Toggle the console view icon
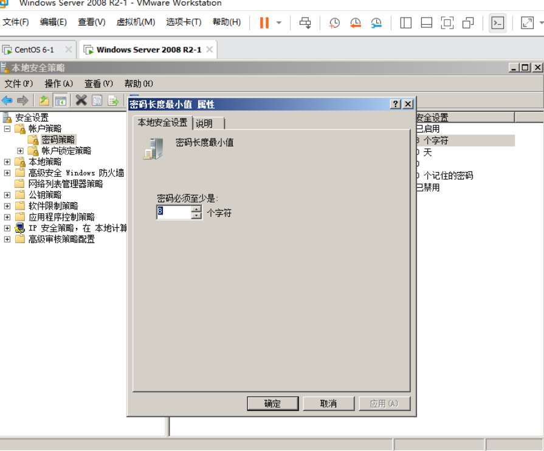 (498, 23)
